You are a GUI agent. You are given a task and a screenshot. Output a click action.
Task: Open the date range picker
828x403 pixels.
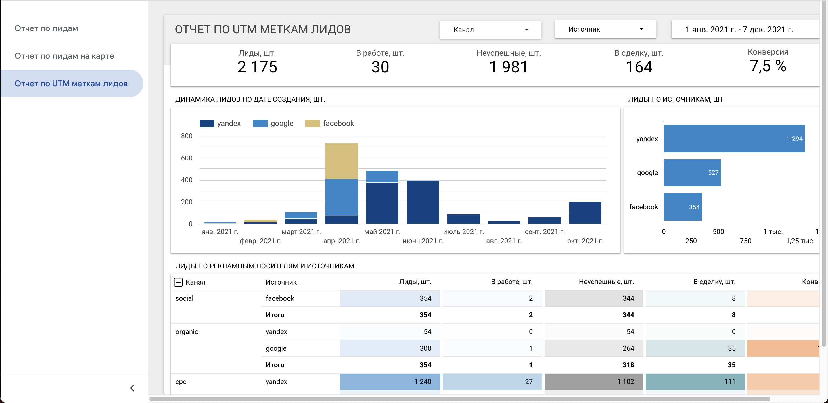[x=739, y=30]
